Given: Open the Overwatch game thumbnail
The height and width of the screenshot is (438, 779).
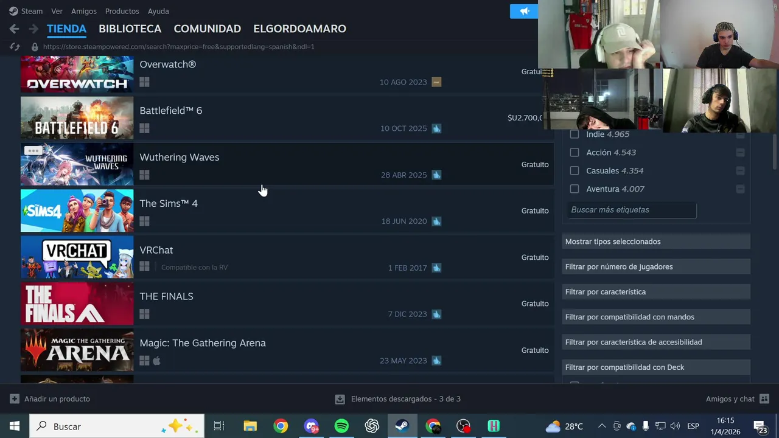Looking at the screenshot, I should [x=77, y=74].
